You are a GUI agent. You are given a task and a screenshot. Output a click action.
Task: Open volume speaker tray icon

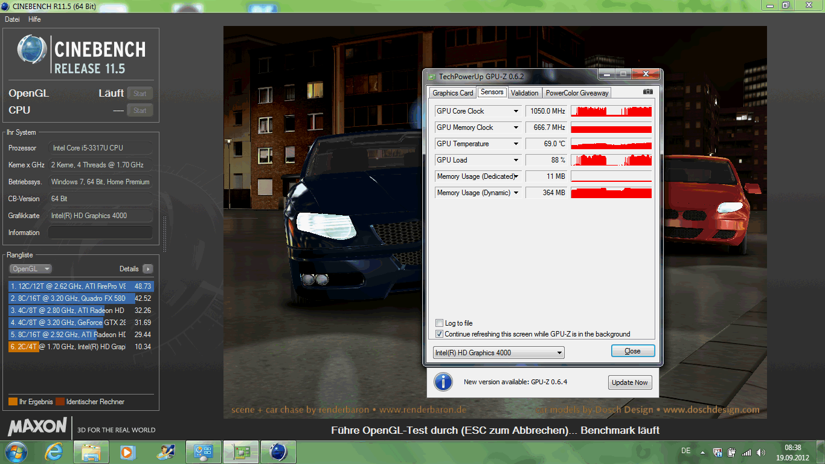[761, 452]
